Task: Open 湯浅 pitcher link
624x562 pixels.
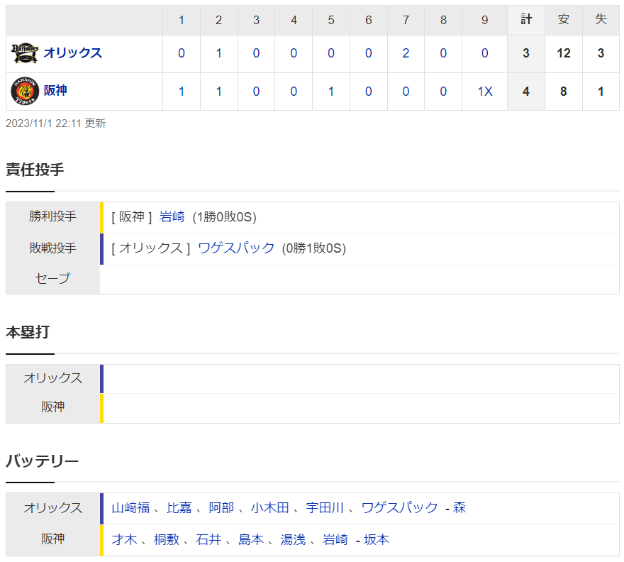Action: tap(293, 540)
